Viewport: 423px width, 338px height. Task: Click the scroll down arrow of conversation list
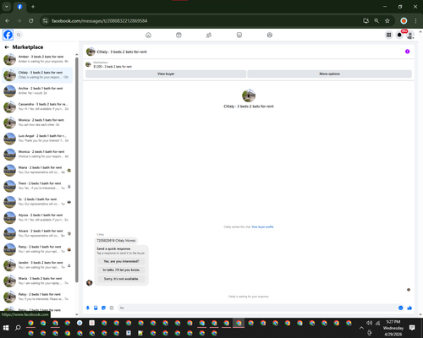[77, 314]
